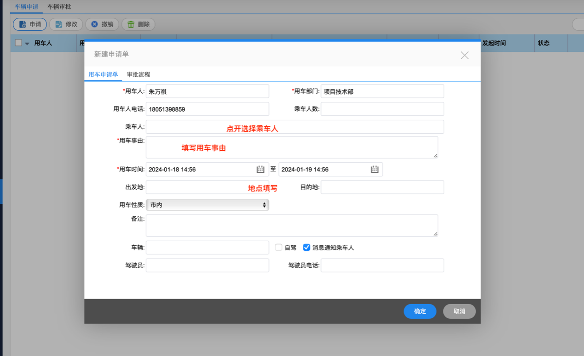Open the end time calendar picker
This screenshot has width=584, height=356.
click(x=375, y=170)
